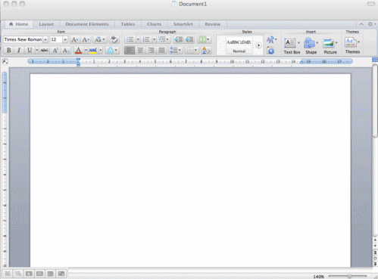Justify the text
The image size is (378, 279).
tap(161, 51)
